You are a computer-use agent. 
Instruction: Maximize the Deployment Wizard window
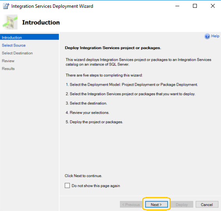tap(195, 6)
